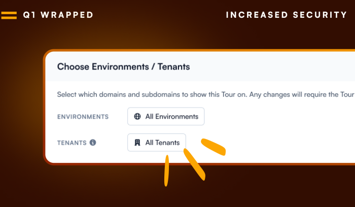Click the "All Tenants" label text
The height and width of the screenshot is (207, 355).
pyautogui.click(x=163, y=143)
